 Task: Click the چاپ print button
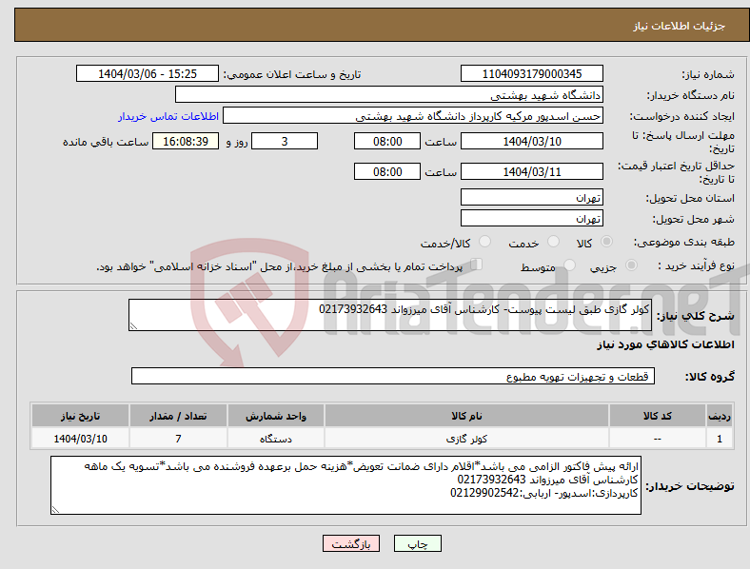(418, 543)
